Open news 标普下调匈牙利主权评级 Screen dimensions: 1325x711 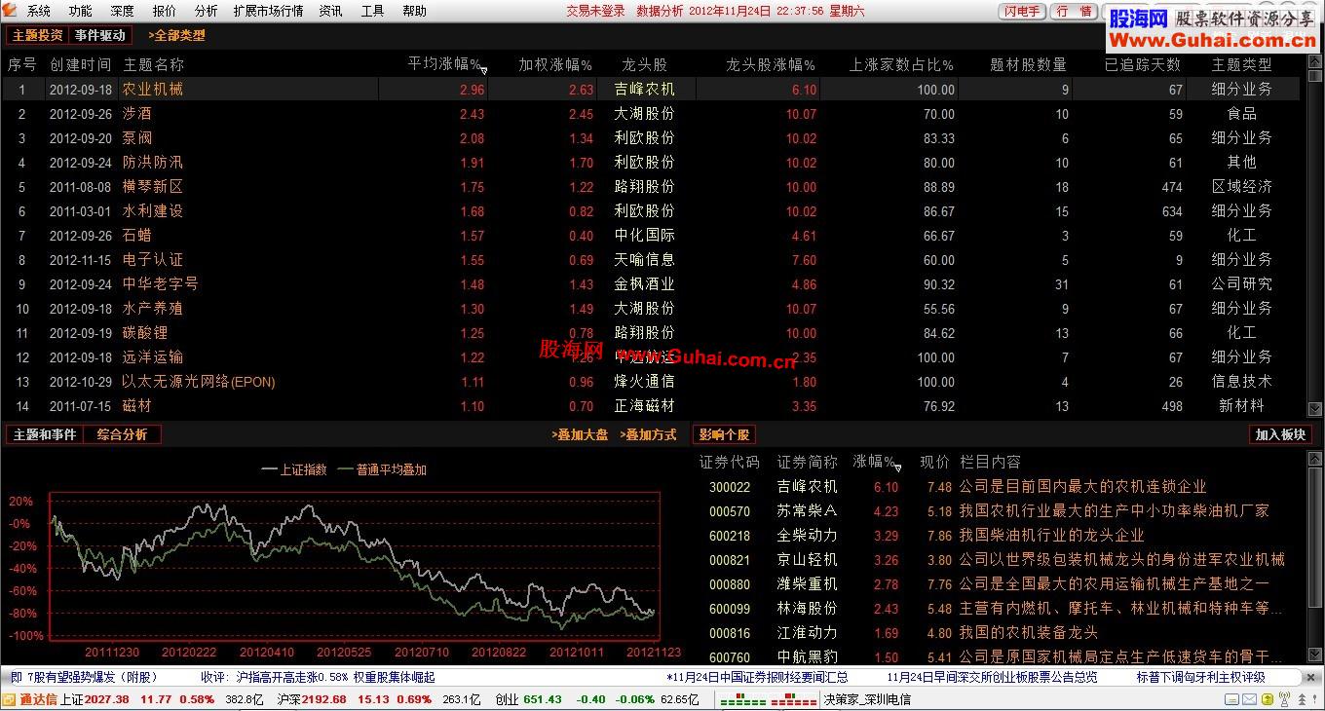(x=1200, y=677)
